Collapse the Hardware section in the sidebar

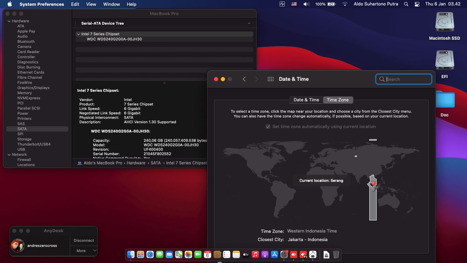pos(9,21)
